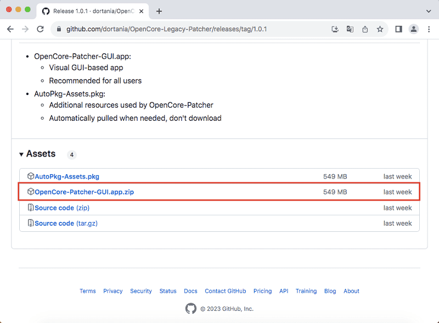
Task: Open the Blog footer link
Action: [x=330, y=291]
